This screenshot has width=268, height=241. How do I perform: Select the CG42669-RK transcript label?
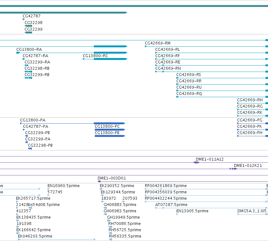[250, 113]
